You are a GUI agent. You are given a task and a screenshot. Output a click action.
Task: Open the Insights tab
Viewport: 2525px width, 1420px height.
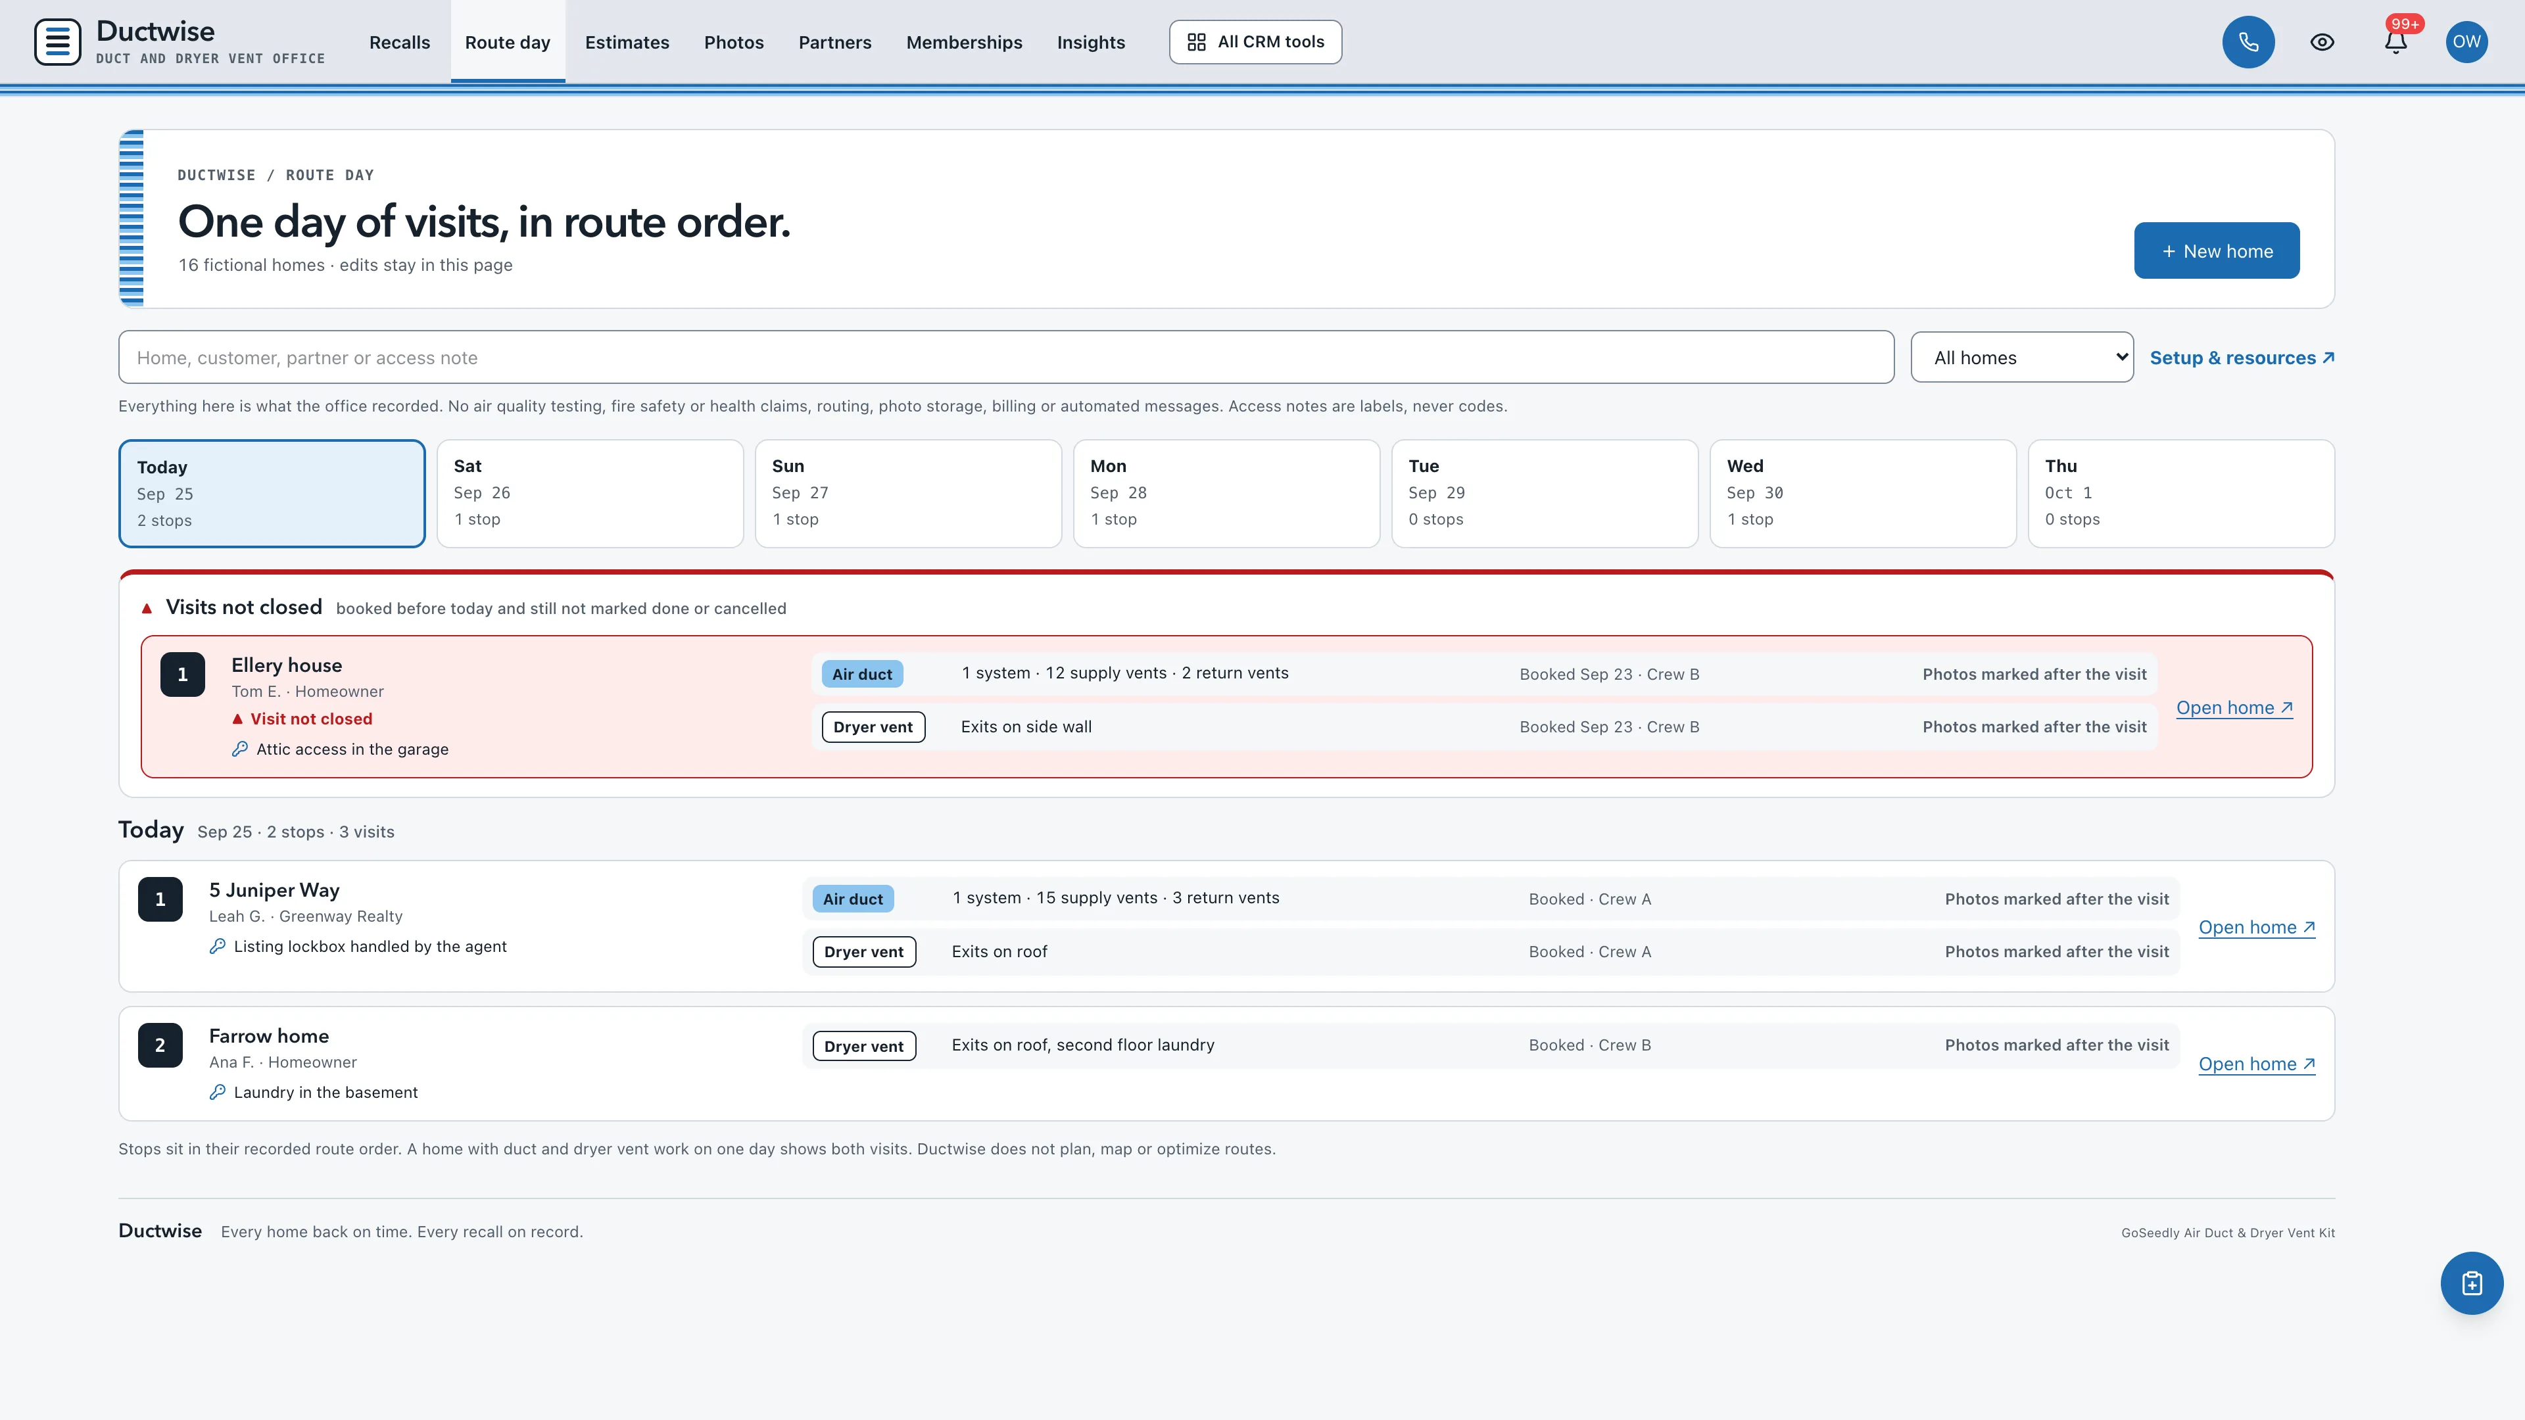pos(1090,42)
